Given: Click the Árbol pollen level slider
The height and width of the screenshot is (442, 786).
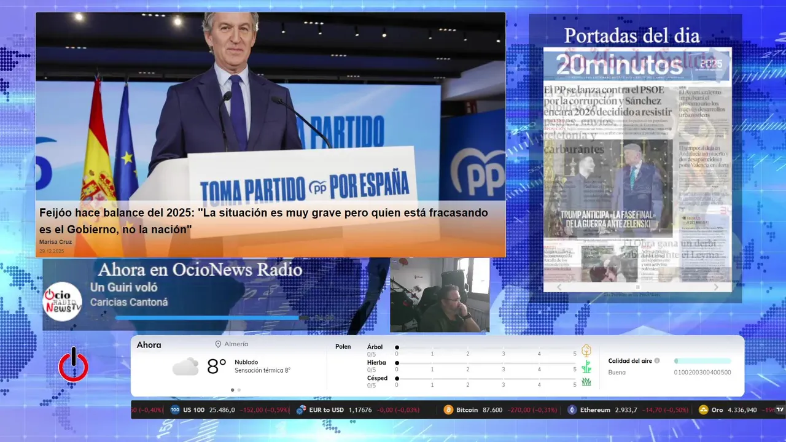Looking at the screenshot, I should [486, 347].
